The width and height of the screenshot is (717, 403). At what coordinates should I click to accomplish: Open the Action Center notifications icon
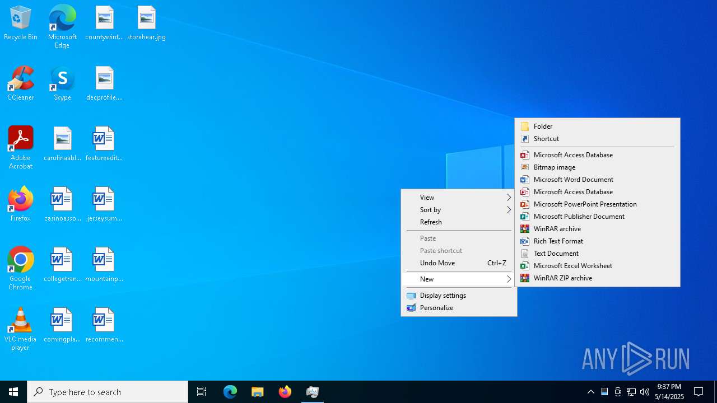click(x=699, y=392)
